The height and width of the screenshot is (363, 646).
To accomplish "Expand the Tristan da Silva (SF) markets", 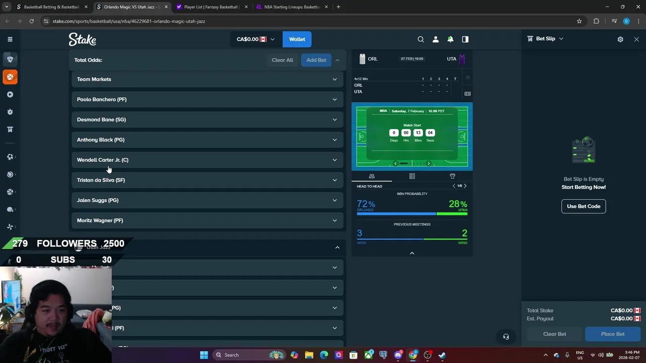I will click(207, 180).
